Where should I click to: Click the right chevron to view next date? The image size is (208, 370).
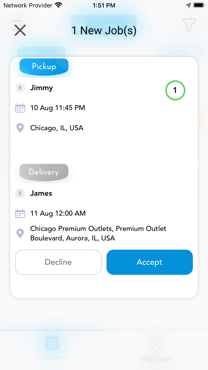point(149,25)
